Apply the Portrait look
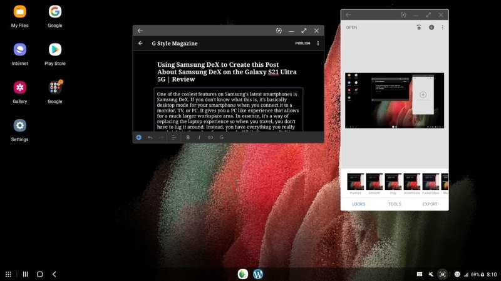This screenshot has height=281, width=501. [x=355, y=184]
